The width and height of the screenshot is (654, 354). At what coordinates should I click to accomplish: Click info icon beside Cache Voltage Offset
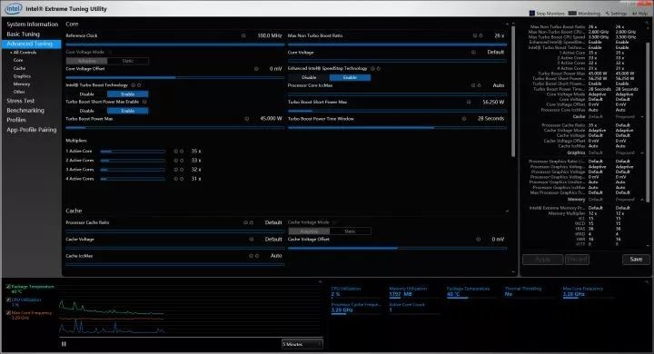(478, 240)
